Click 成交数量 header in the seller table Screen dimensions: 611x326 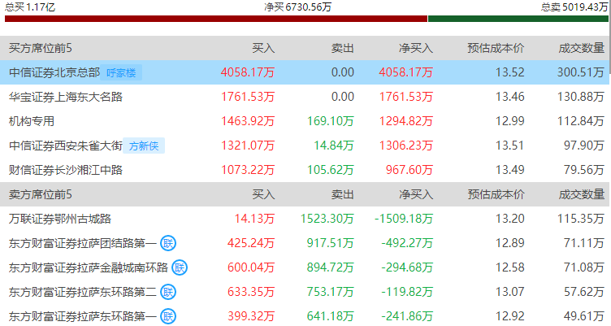582,194
